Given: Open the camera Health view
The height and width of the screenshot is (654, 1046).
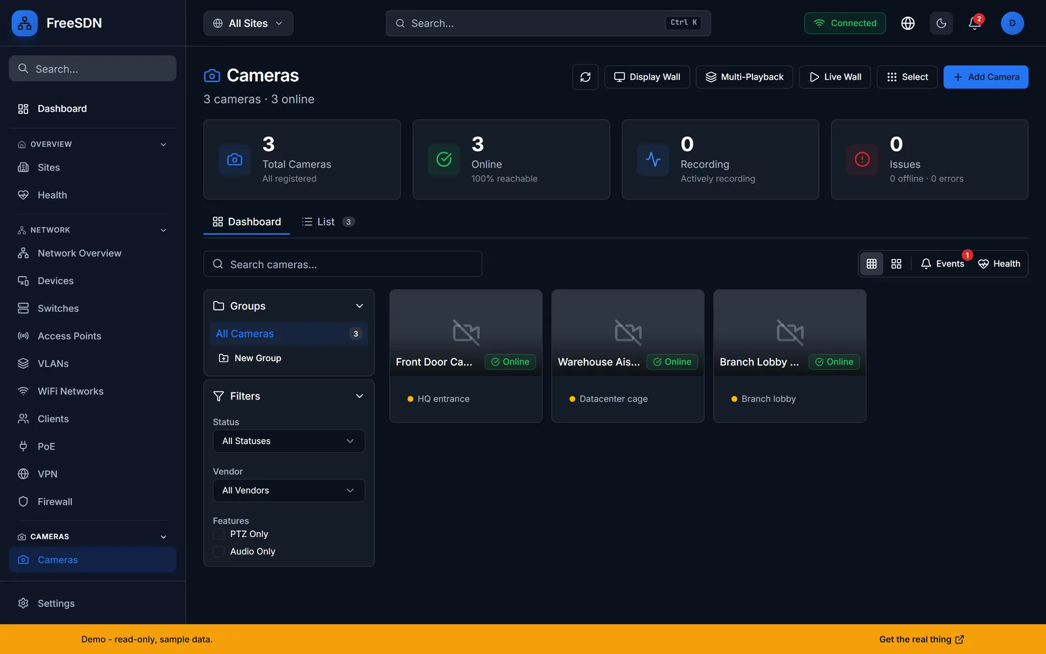Looking at the screenshot, I should (x=999, y=264).
